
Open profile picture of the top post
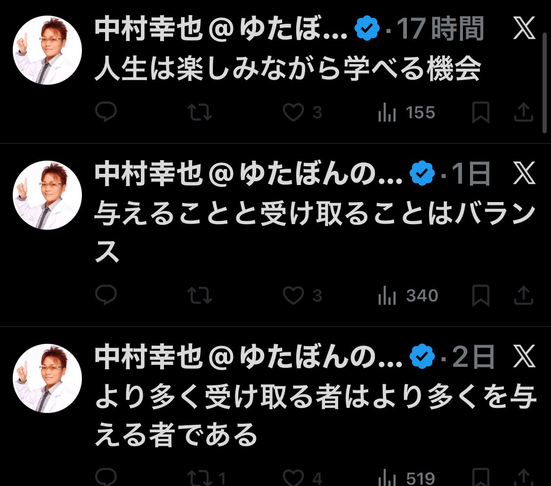coord(47,50)
